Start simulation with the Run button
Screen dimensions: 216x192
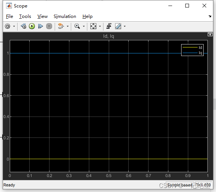32,26
